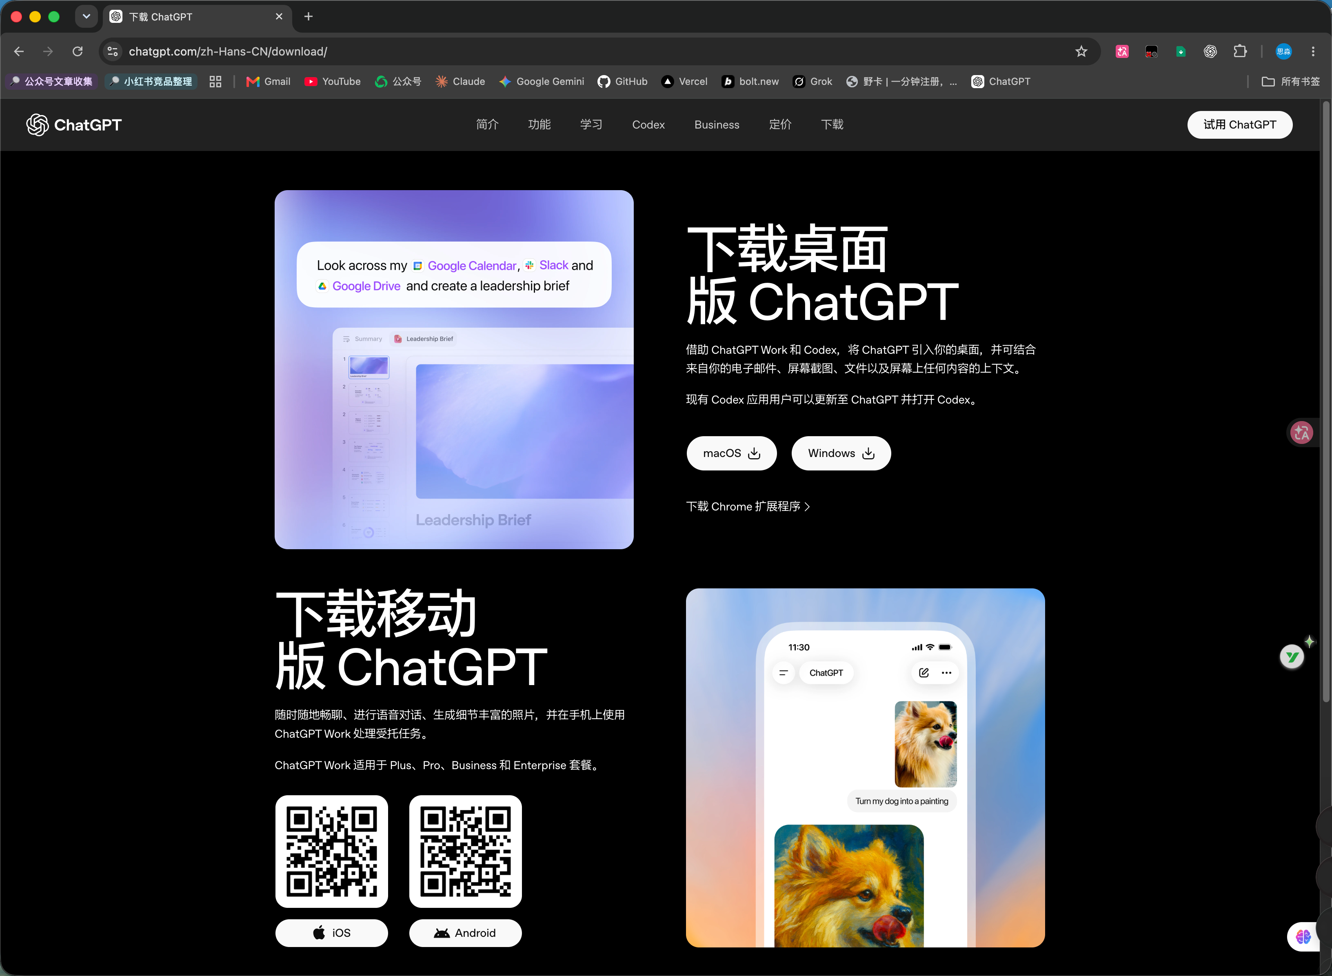The width and height of the screenshot is (1332, 976).
Task: Bookmark this page with the star icon
Action: tap(1081, 51)
